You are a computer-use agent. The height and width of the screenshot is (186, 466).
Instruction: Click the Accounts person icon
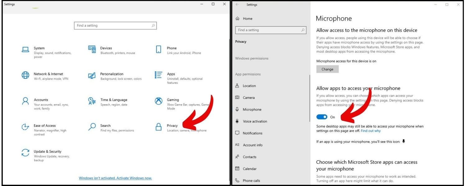(25, 101)
